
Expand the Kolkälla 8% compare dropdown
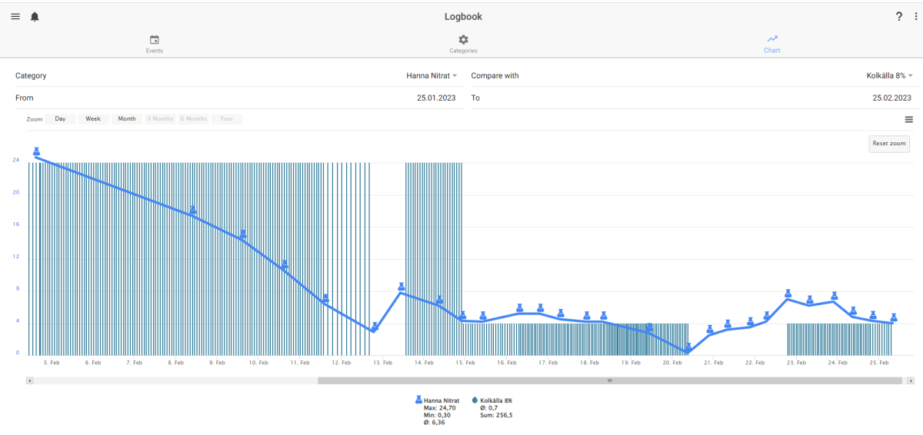(889, 76)
